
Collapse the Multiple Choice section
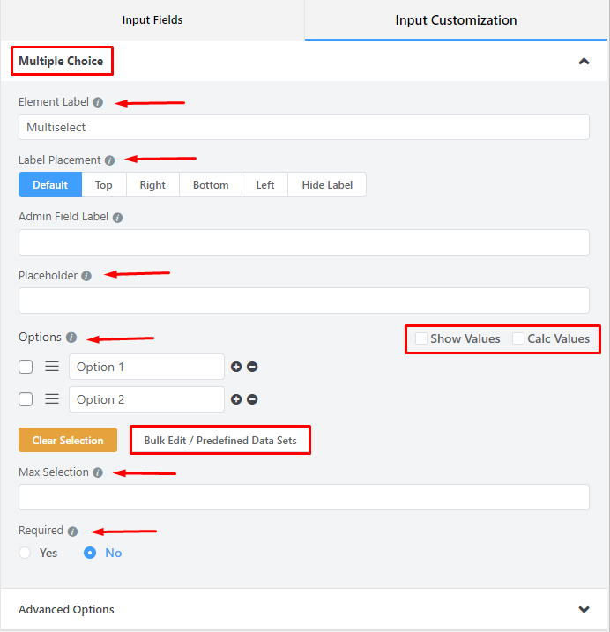(583, 62)
